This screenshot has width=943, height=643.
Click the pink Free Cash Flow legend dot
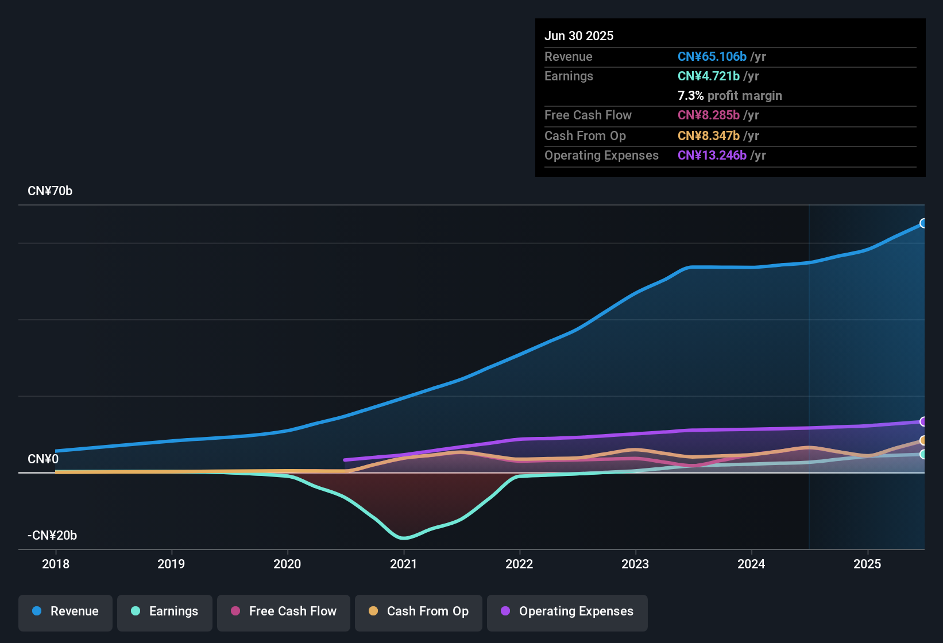[234, 611]
